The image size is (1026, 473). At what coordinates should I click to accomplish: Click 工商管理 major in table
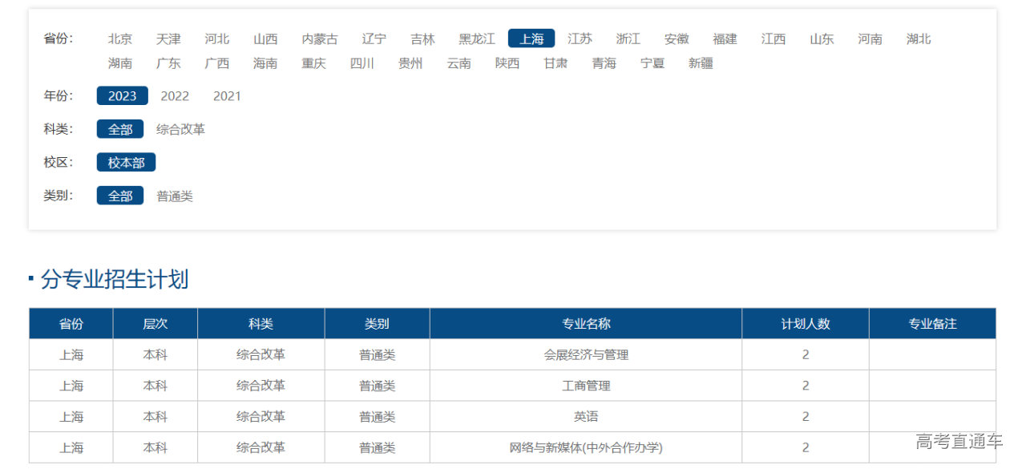tap(586, 386)
